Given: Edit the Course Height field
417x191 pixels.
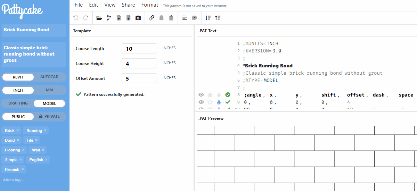Looking at the screenshot, I should [x=139, y=63].
